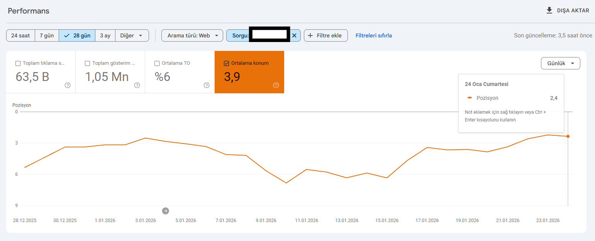Remove the Sorgu filter with X
This screenshot has width=595, height=241.
294,35
